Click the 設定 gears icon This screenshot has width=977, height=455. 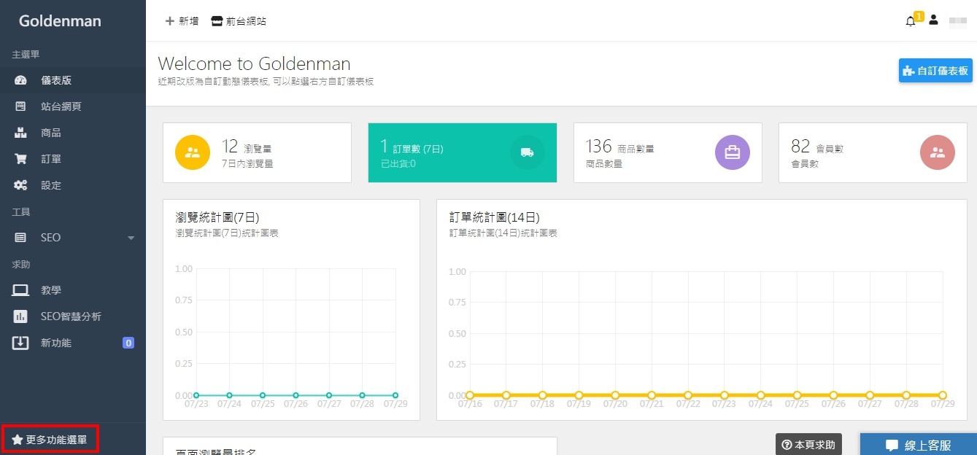(20, 185)
